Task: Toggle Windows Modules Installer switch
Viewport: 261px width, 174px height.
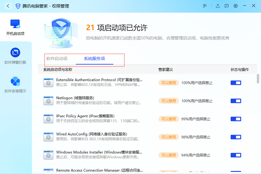Action: pos(236,155)
